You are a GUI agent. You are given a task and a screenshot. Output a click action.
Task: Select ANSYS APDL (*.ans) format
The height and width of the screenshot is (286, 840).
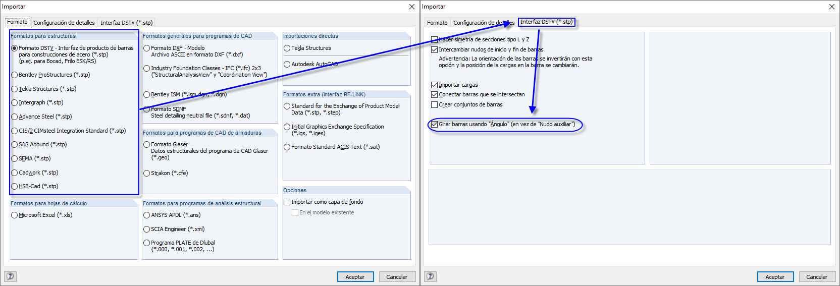click(x=147, y=215)
